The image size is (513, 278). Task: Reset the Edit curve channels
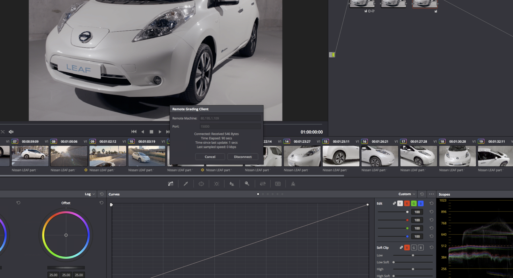[x=431, y=203]
